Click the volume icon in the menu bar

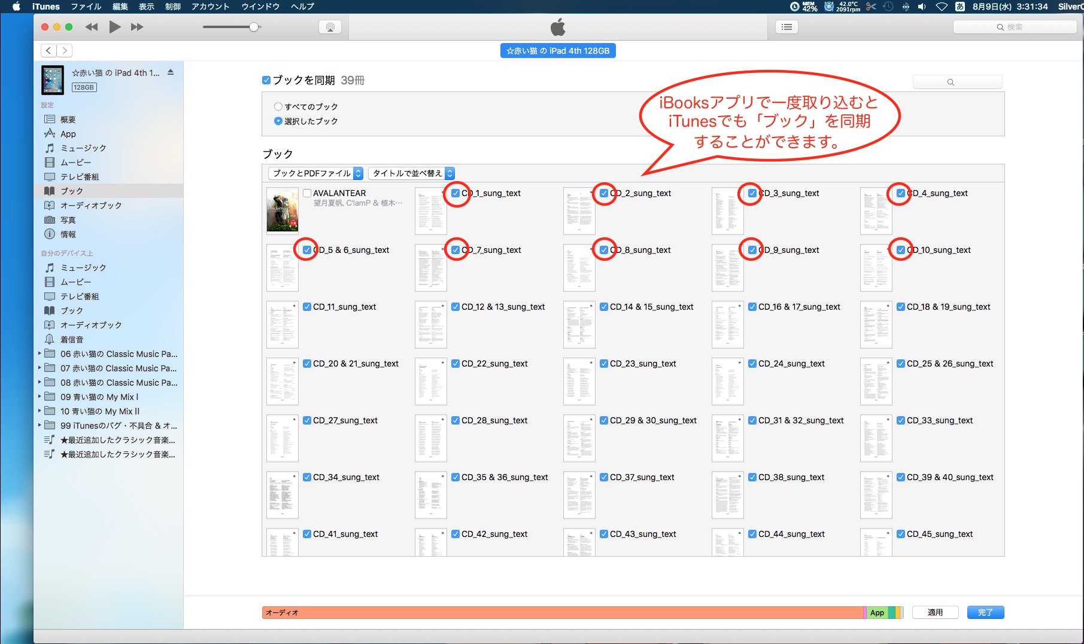(x=922, y=7)
